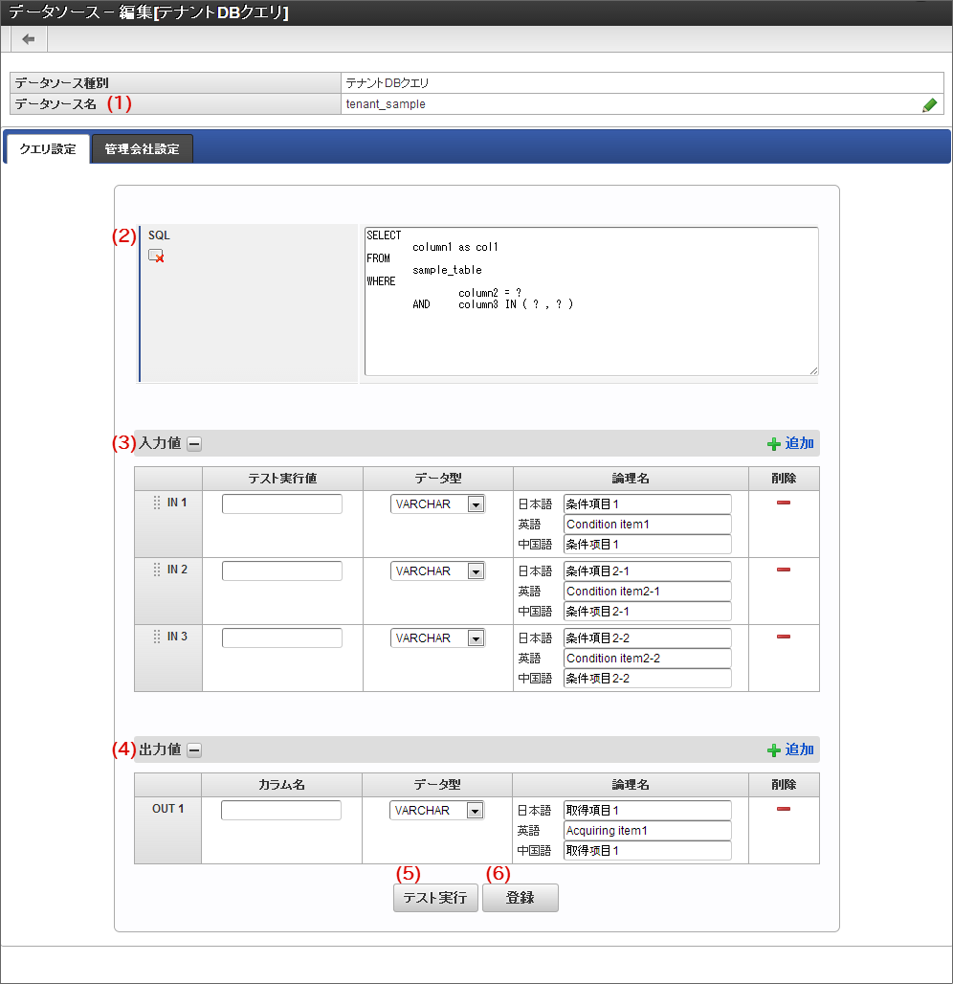Click the back arrow icon in toolbar
953x984 pixels.
click(x=29, y=39)
